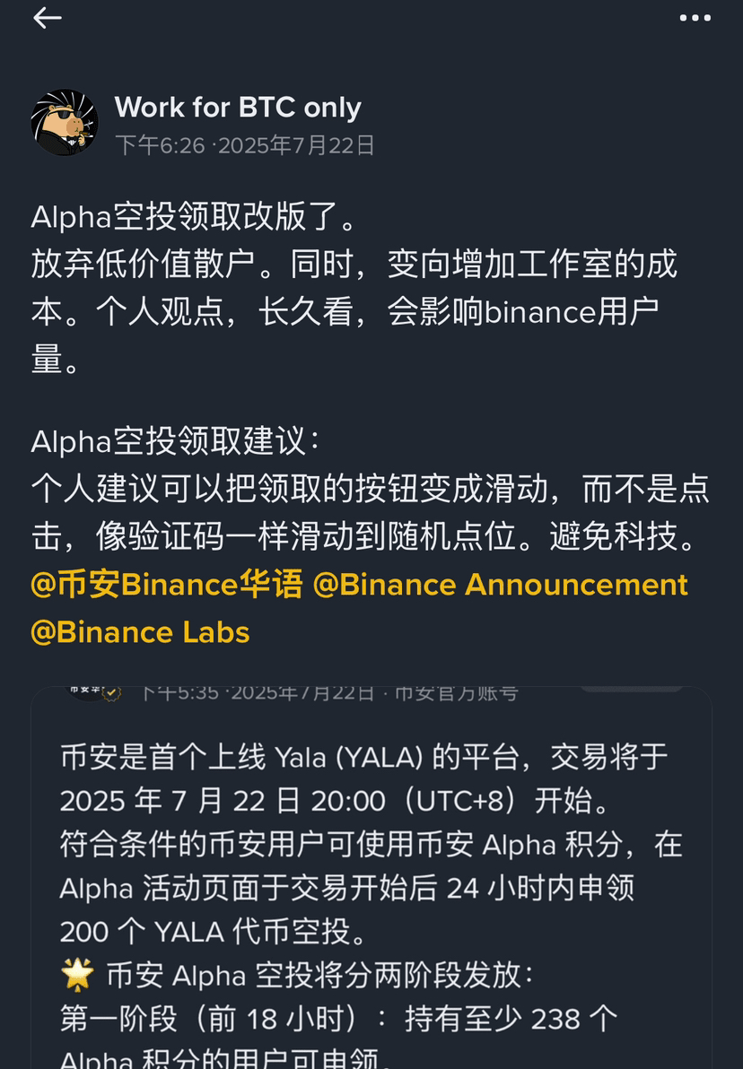The width and height of the screenshot is (743, 1069).
Task: Open the @币安Binance华语 mention
Action: (x=167, y=585)
